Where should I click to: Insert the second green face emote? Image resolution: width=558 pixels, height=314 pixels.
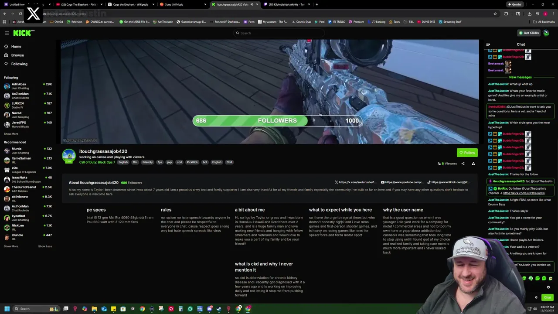531,278
